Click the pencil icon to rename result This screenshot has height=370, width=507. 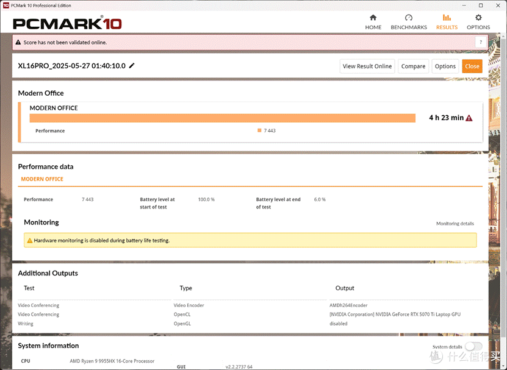coord(132,66)
